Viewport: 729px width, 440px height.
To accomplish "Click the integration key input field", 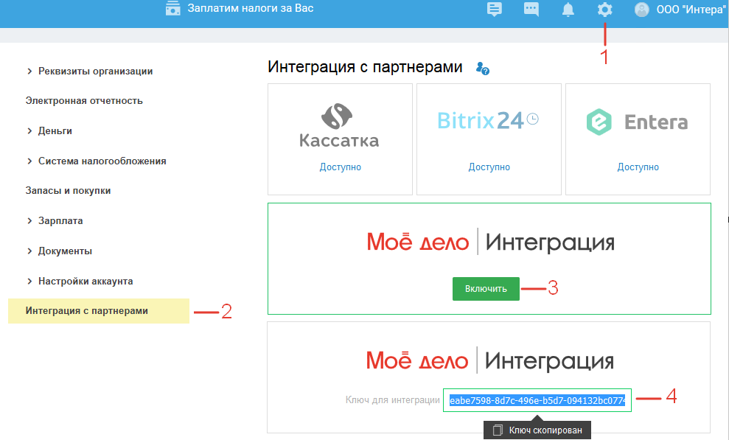I will [x=537, y=400].
